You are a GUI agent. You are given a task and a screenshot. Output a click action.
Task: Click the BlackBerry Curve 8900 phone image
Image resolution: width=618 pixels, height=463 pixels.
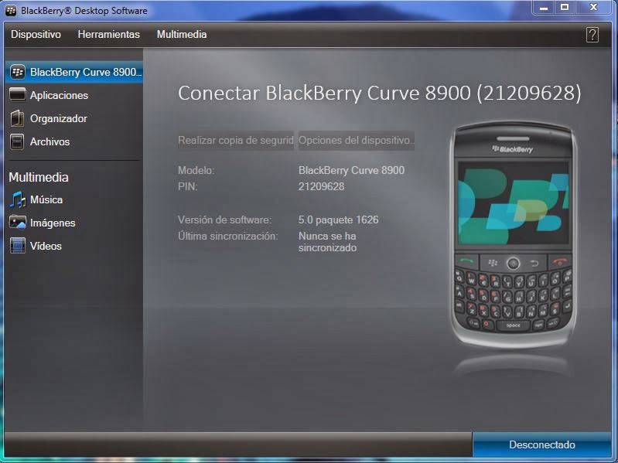point(514,235)
